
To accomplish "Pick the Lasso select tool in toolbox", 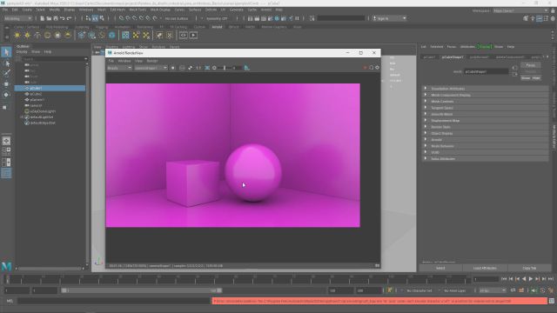I will [x=6, y=63].
